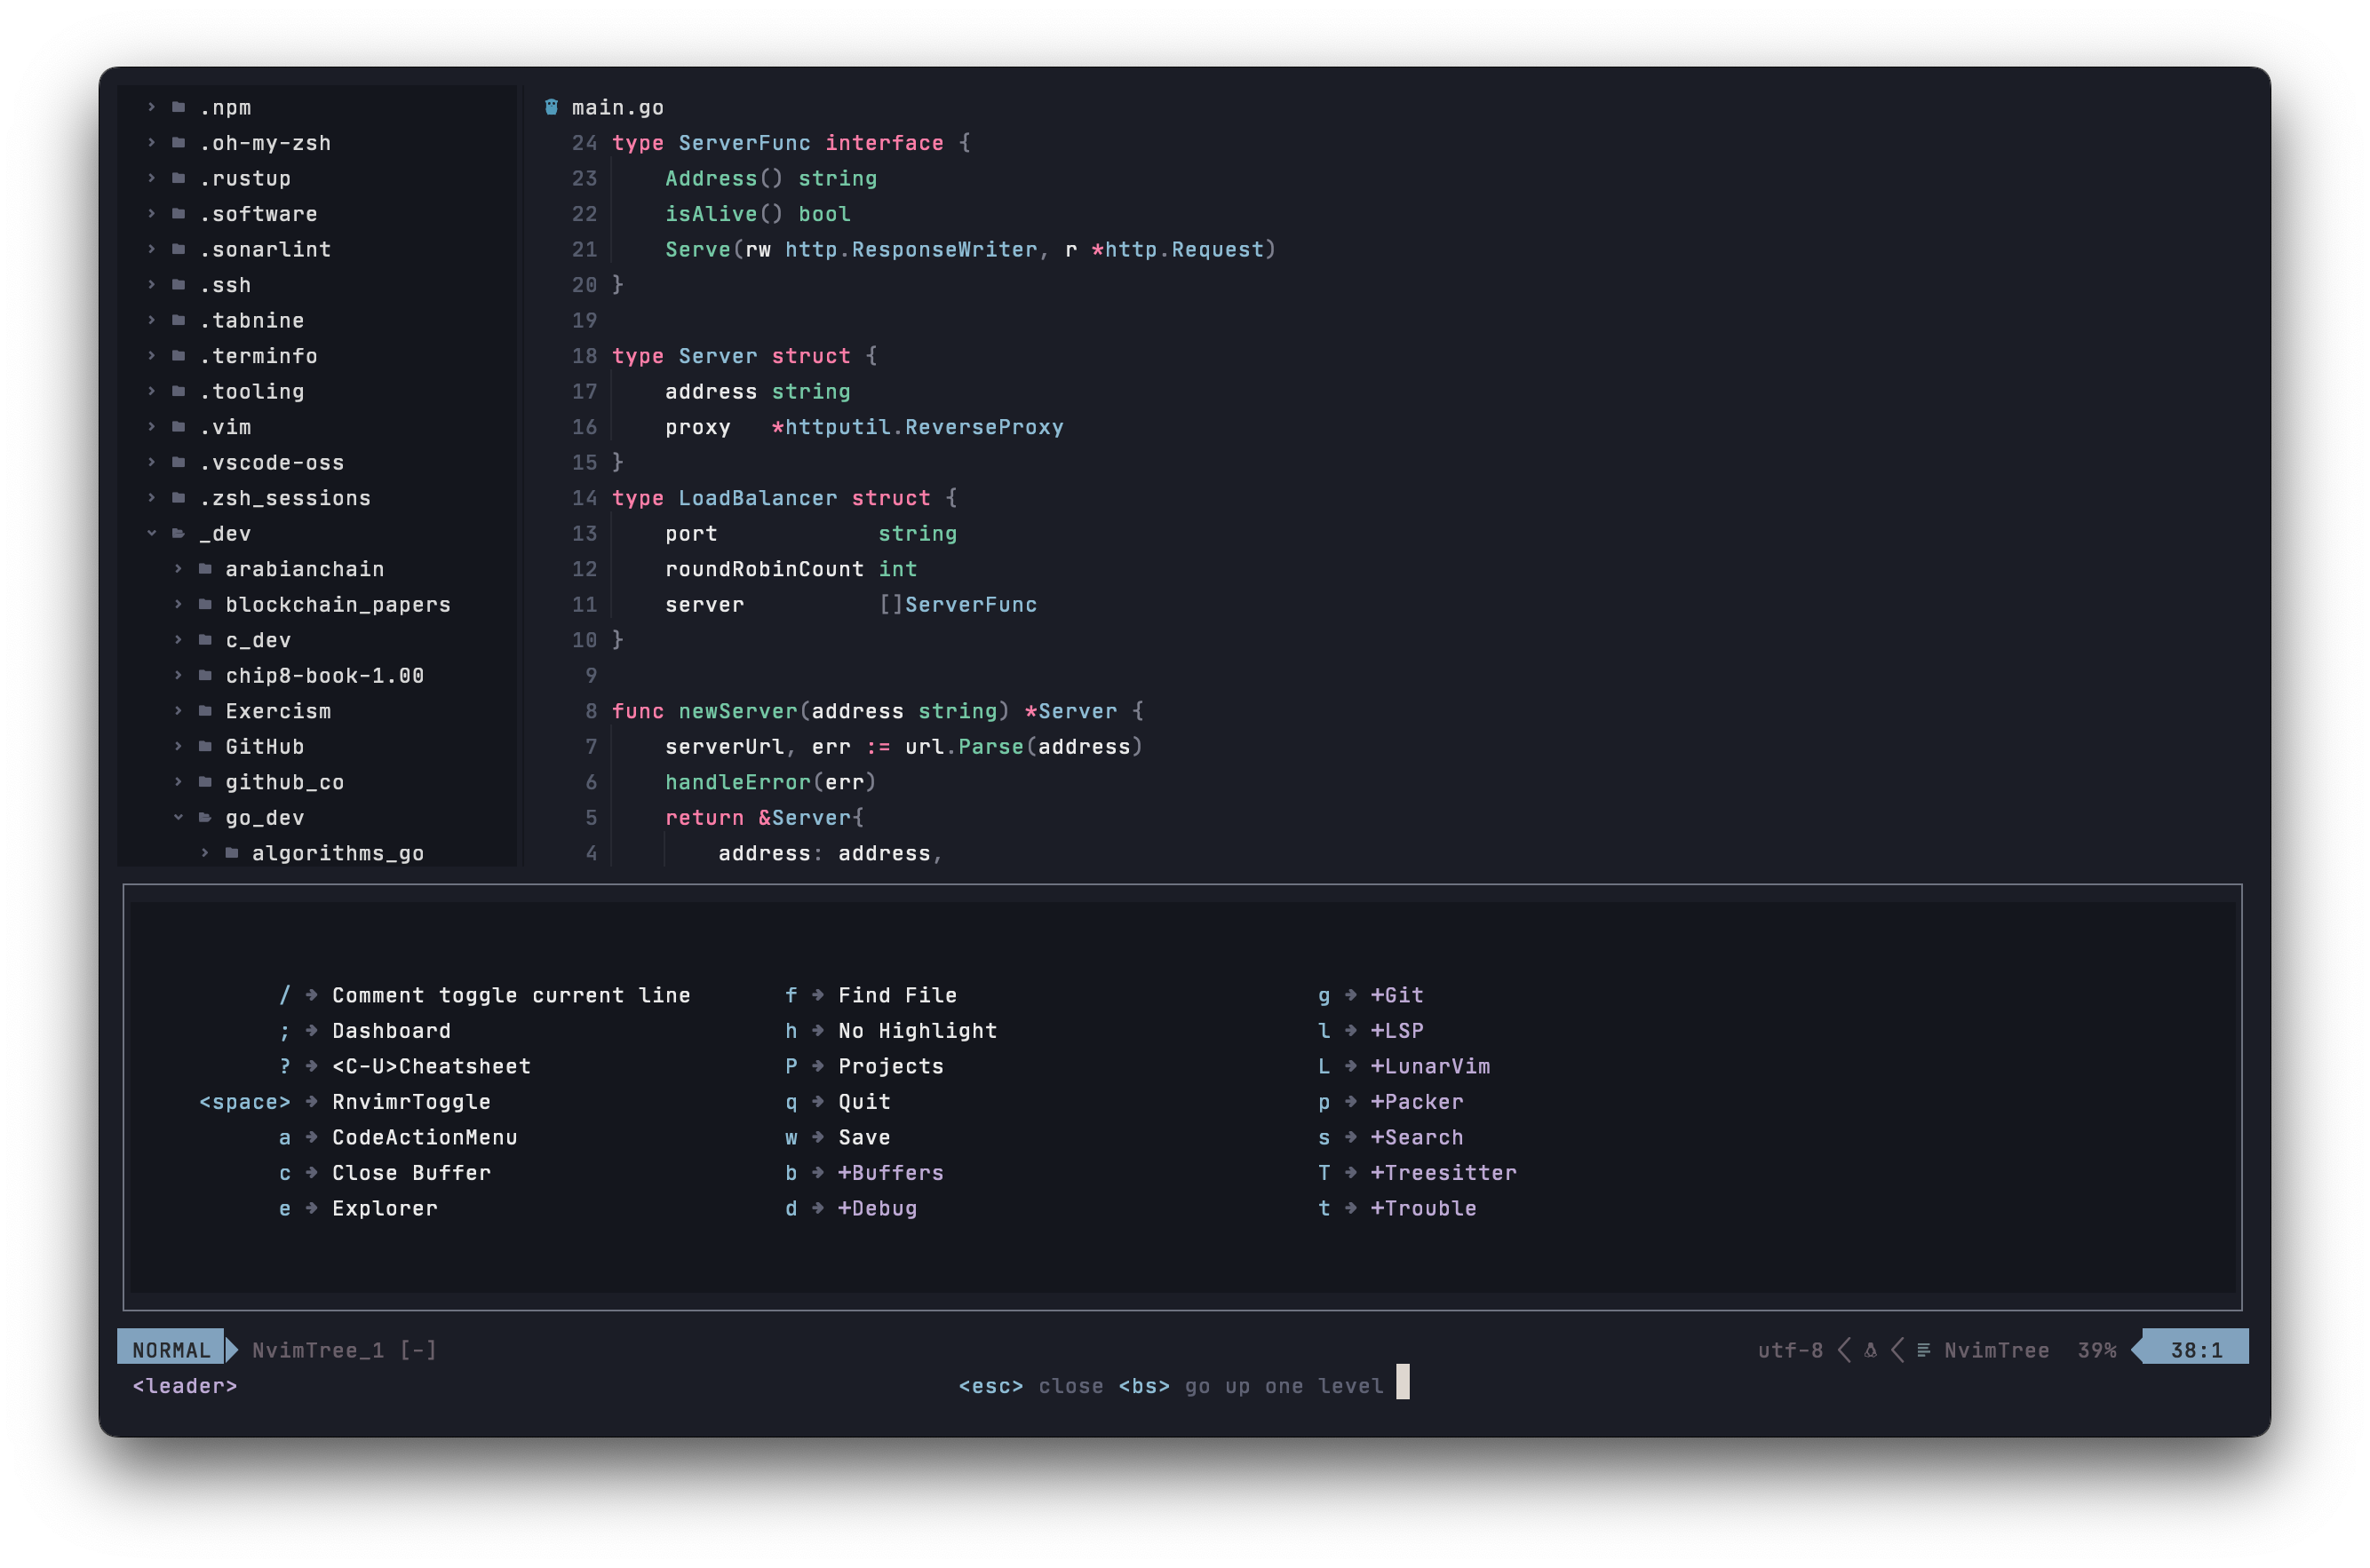The height and width of the screenshot is (1568, 2370).
Task: Choose the +Git which-key menu entry
Action: point(1396,995)
